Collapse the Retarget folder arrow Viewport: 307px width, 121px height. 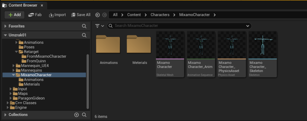[16, 52]
